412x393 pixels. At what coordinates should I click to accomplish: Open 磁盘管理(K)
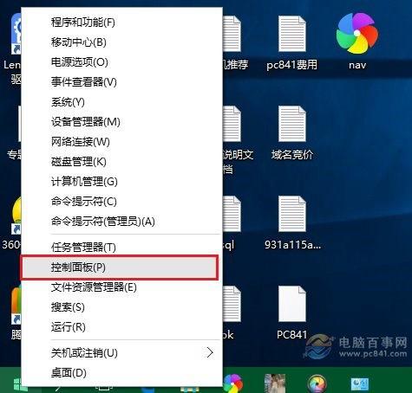click(x=121, y=162)
